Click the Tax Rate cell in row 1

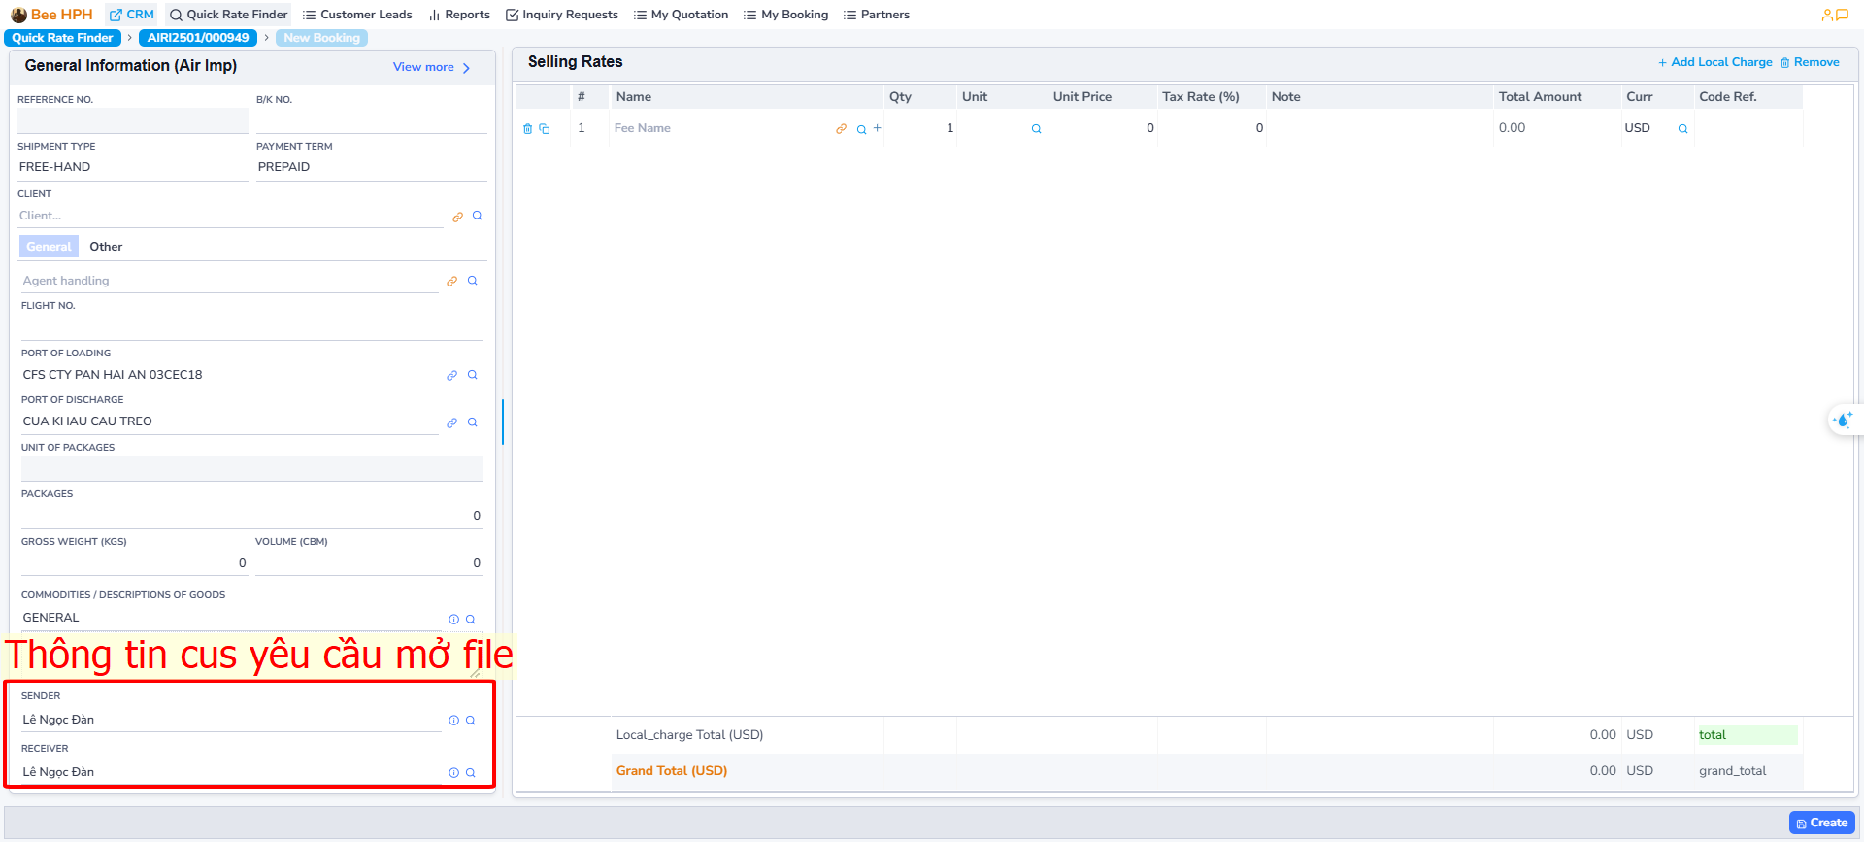(1212, 128)
